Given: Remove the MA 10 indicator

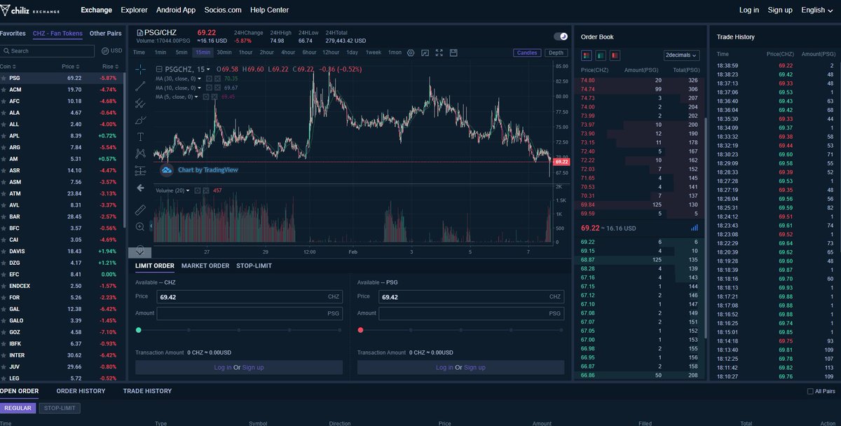Looking at the screenshot, I should [x=217, y=88].
